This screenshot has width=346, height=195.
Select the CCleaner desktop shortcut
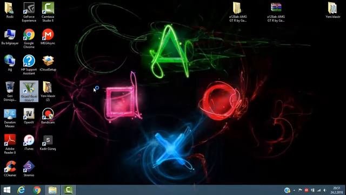pyautogui.click(x=10, y=168)
